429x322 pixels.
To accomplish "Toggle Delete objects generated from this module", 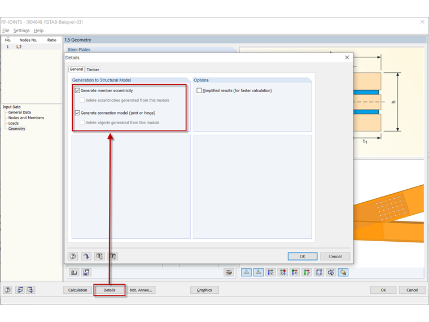I will coord(82,123).
